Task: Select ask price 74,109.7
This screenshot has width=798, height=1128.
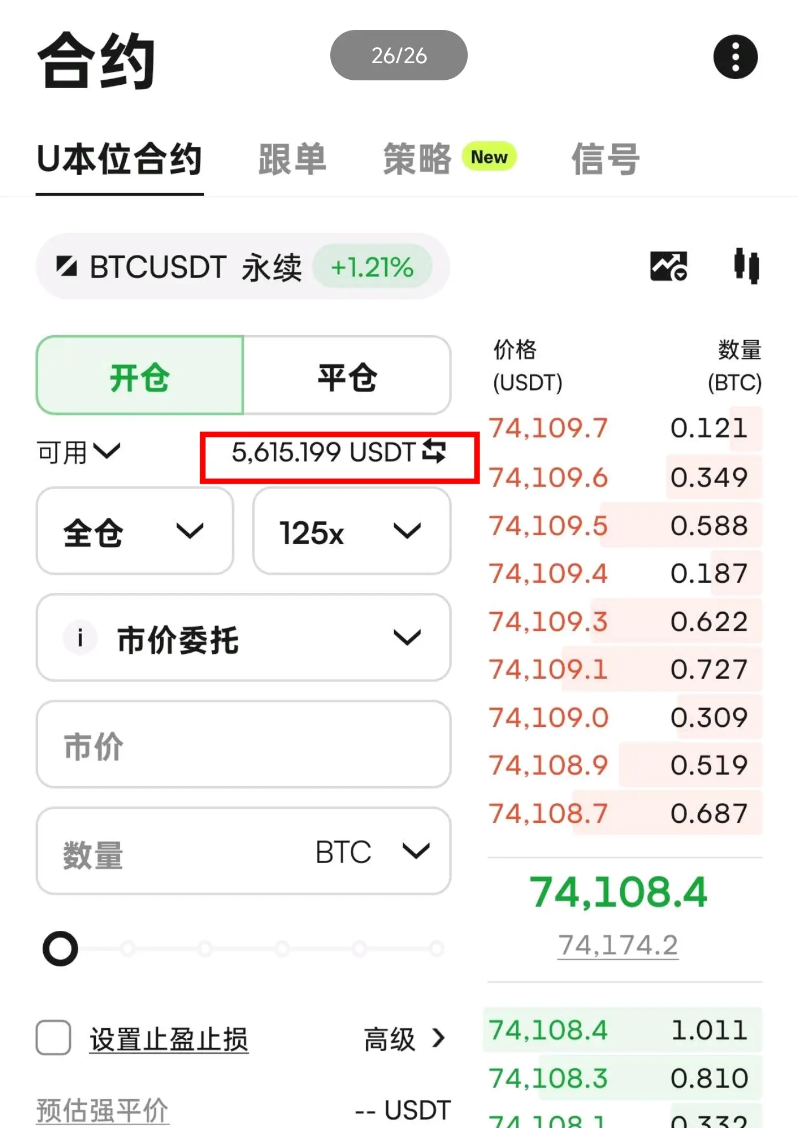Action: [x=548, y=428]
